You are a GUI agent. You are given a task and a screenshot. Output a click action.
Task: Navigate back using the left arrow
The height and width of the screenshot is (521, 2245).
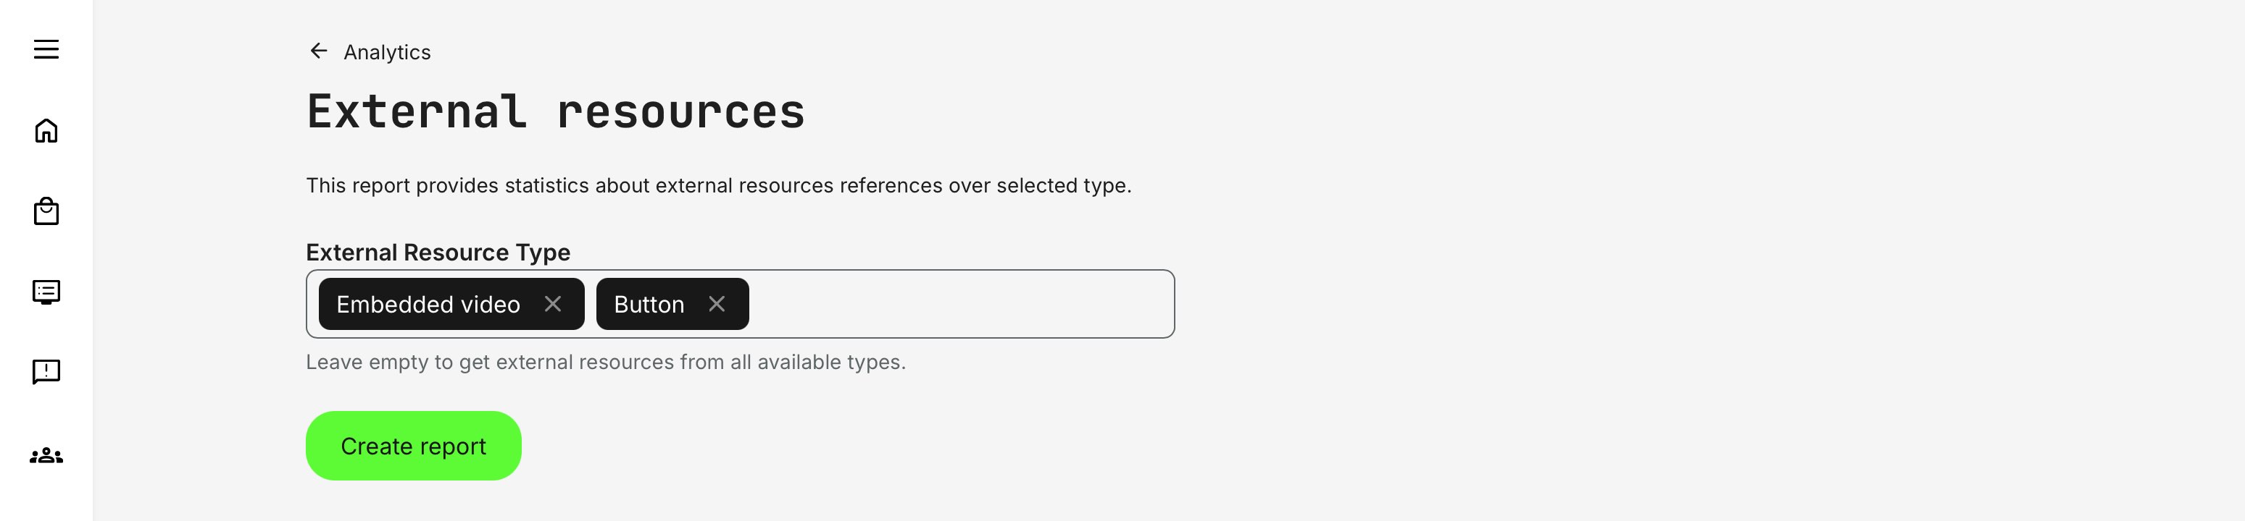(317, 51)
